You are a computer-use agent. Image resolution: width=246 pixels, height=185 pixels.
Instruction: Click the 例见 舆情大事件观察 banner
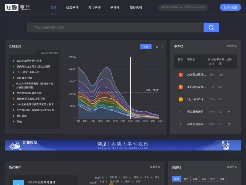[x=123, y=145]
